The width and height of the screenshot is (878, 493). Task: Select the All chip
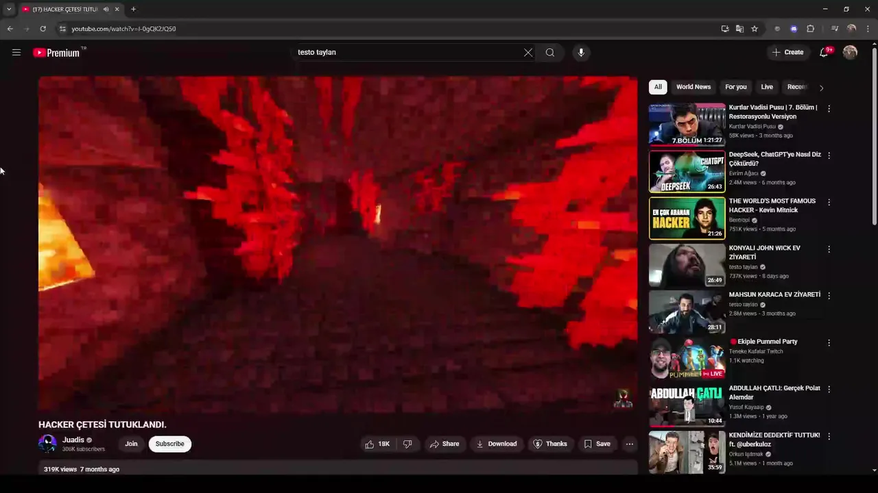click(x=658, y=87)
